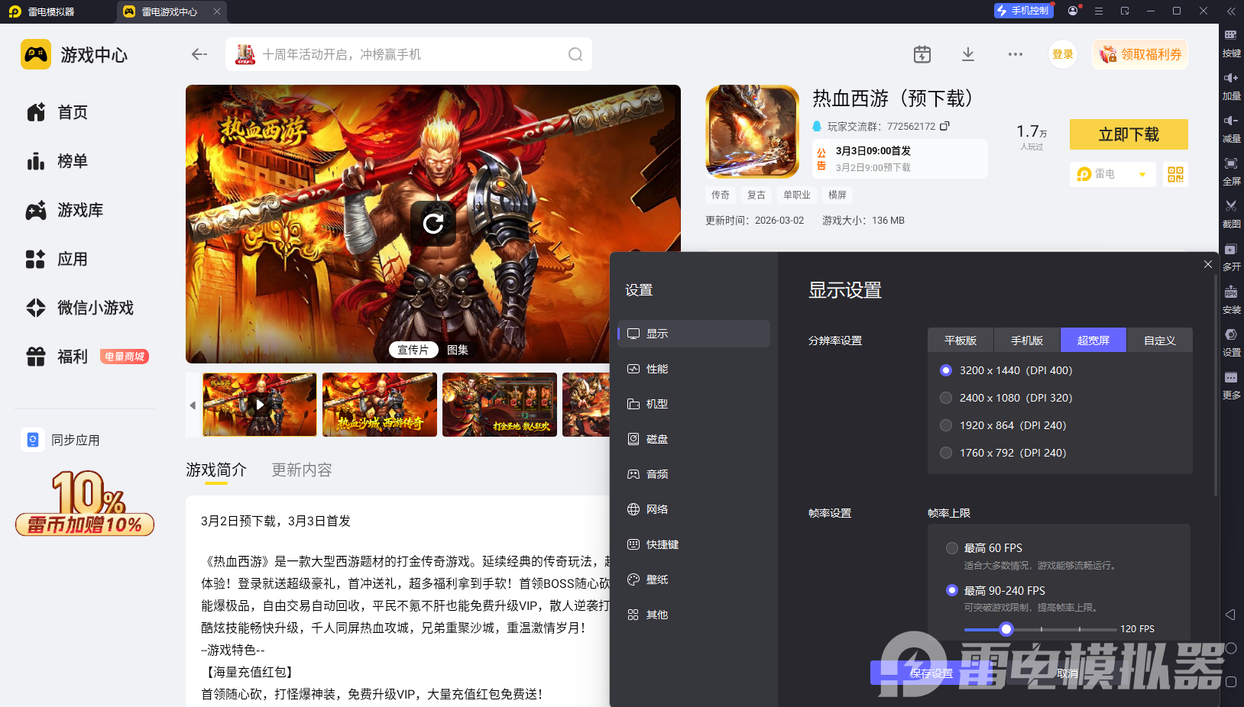Open the 快捷键 shortcuts settings section
Image resolution: width=1244 pixels, height=707 pixels.
694,544
